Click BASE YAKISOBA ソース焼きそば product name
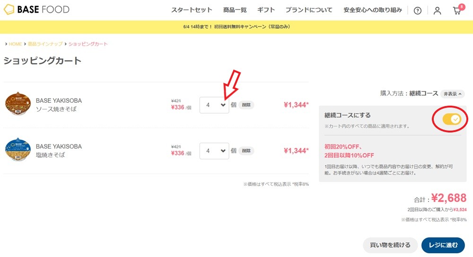Image resolution: width=473 pixels, height=257 pixels. click(x=59, y=105)
